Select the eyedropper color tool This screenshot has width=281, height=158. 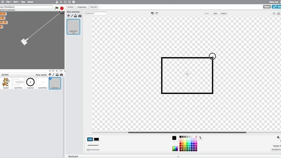click(200, 138)
